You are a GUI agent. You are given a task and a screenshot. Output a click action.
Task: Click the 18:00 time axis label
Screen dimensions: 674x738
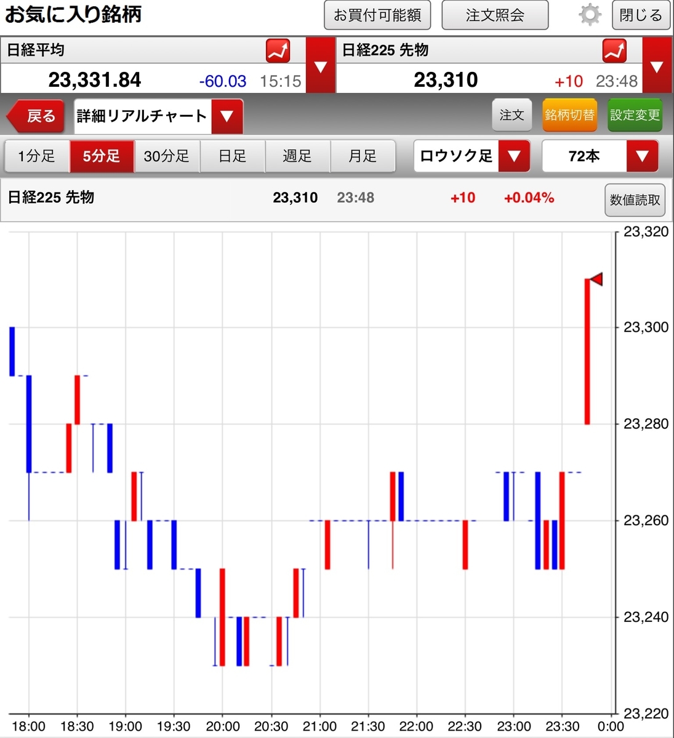tap(28, 726)
